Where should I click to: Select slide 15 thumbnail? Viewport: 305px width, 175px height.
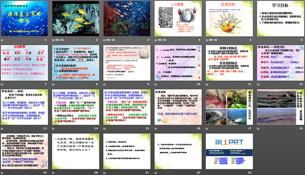click(x=127, y=107)
